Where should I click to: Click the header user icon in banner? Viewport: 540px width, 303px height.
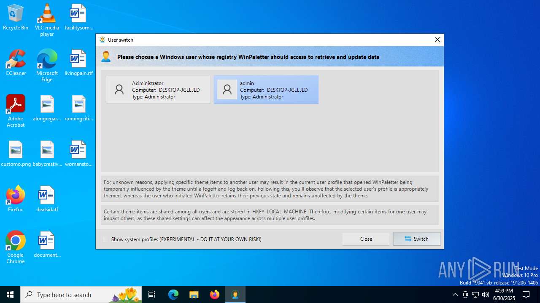106,56
